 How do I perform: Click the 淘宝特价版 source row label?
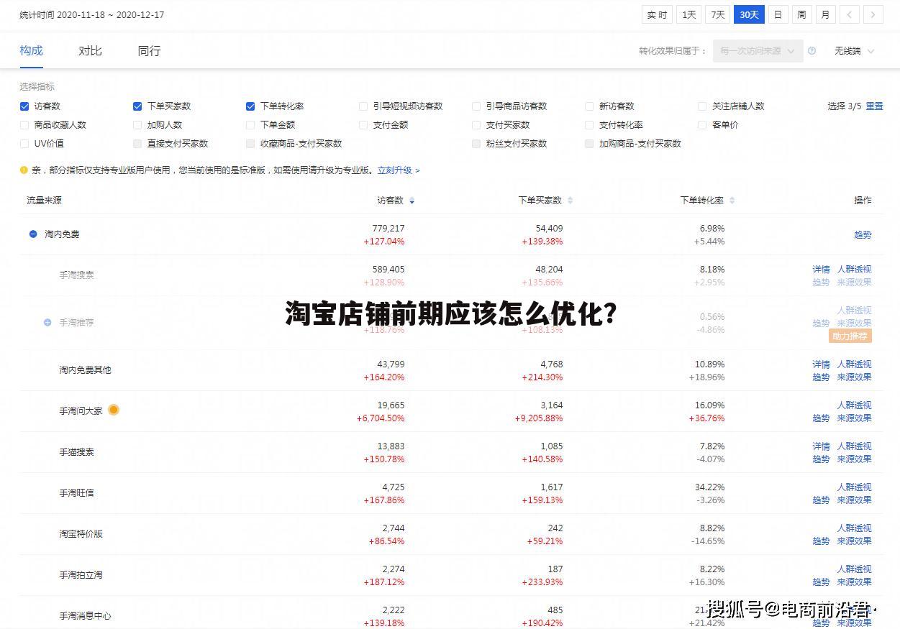tap(81, 534)
